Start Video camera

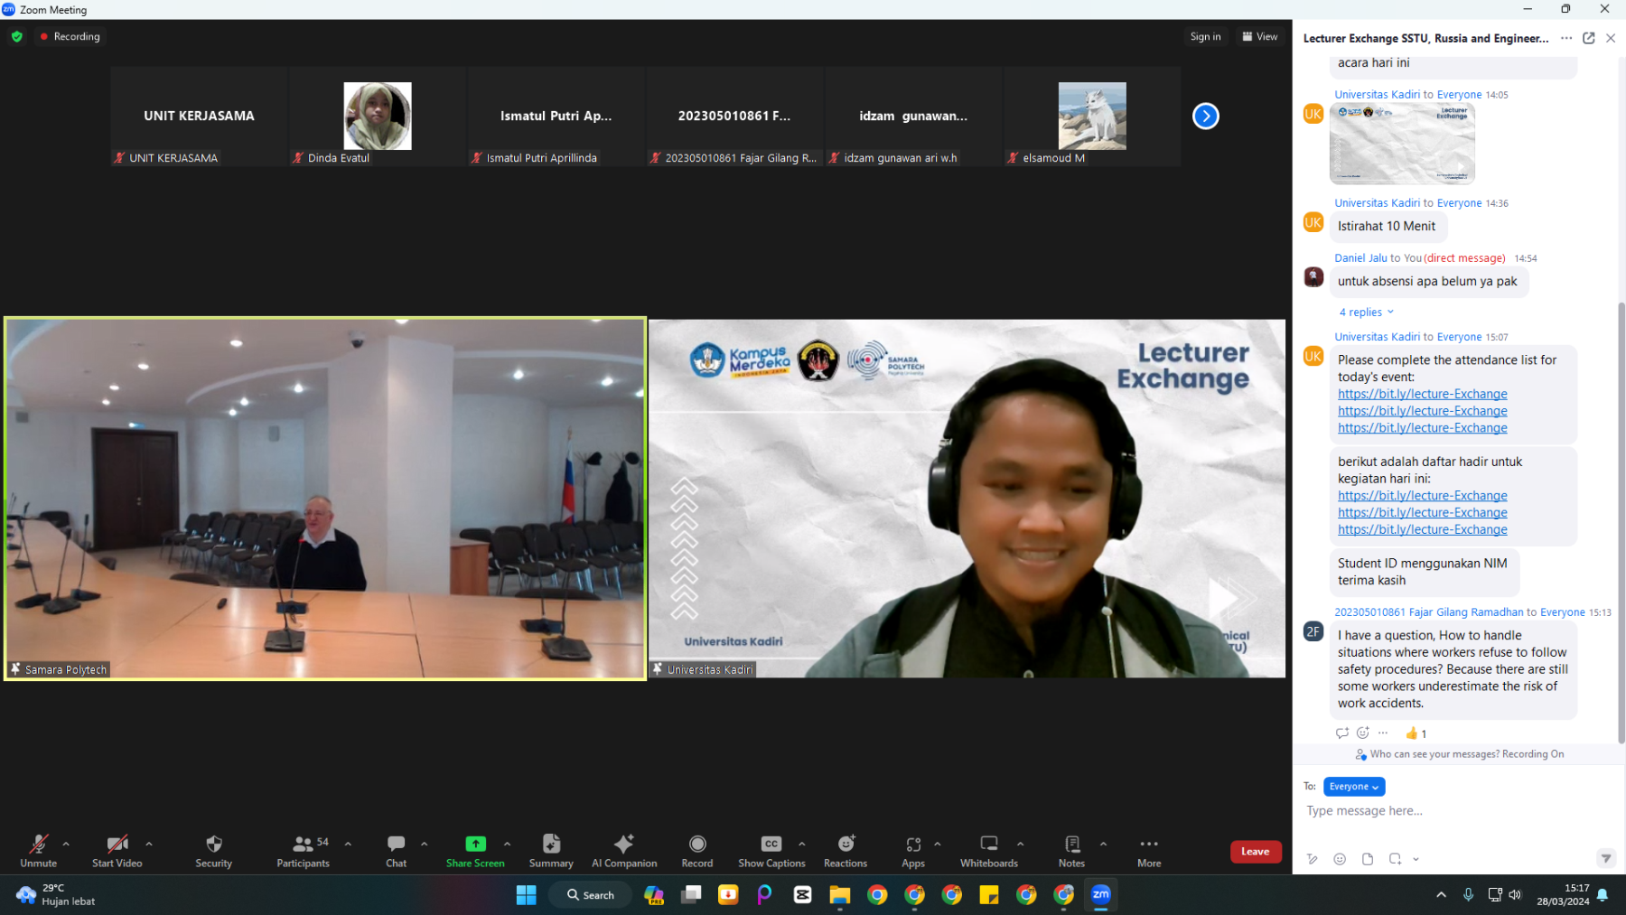pyautogui.click(x=117, y=851)
